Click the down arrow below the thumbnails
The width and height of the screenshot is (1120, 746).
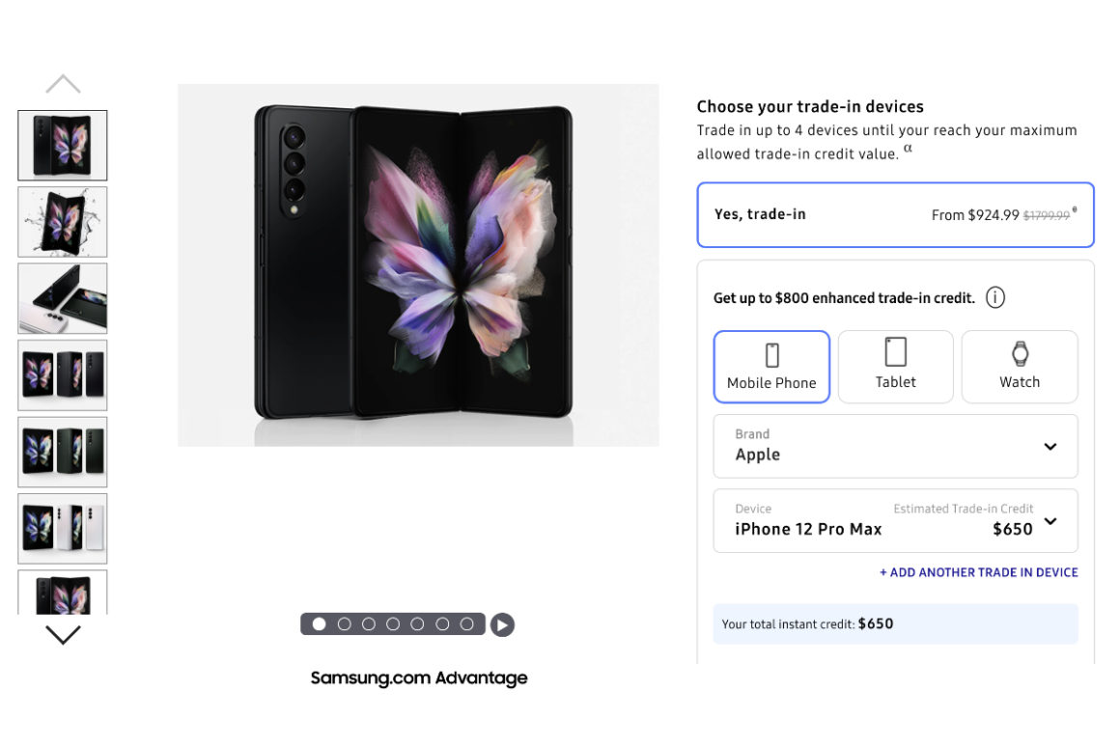coord(63,635)
